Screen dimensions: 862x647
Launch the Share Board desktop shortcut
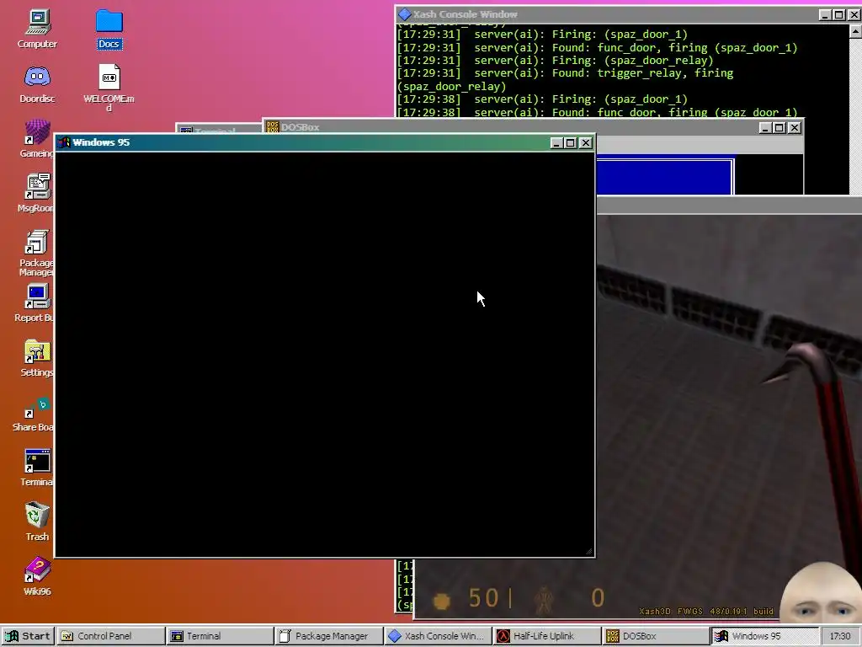33,413
